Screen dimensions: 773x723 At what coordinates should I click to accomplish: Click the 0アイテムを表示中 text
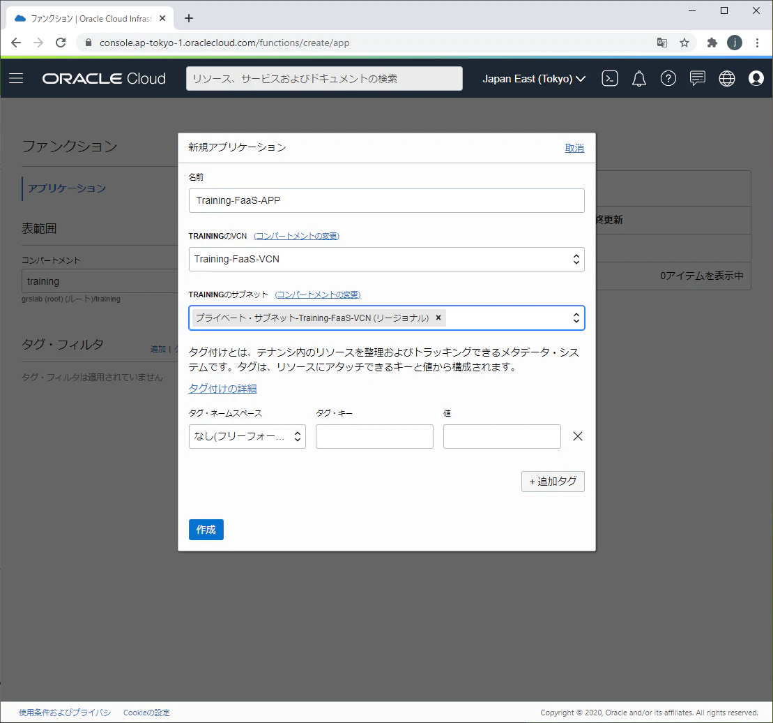[701, 276]
